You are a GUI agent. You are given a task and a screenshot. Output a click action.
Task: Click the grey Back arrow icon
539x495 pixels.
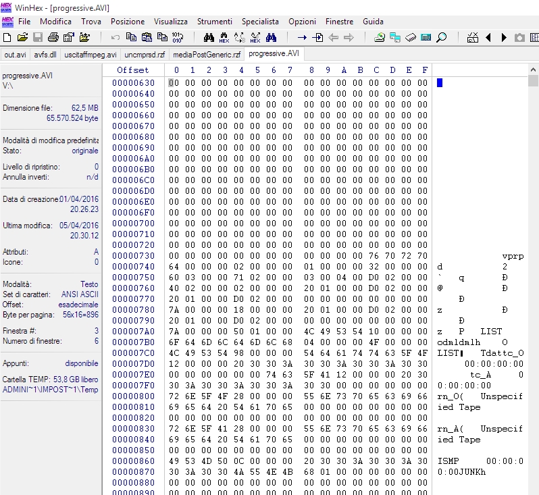pyautogui.click(x=333, y=37)
